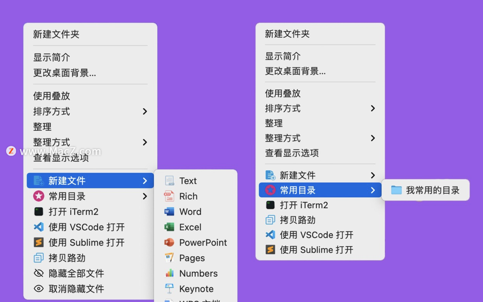Viewport: 483px width, 302px height.
Task: Choose 查看显示选项 in right menu
Action: pos(292,153)
